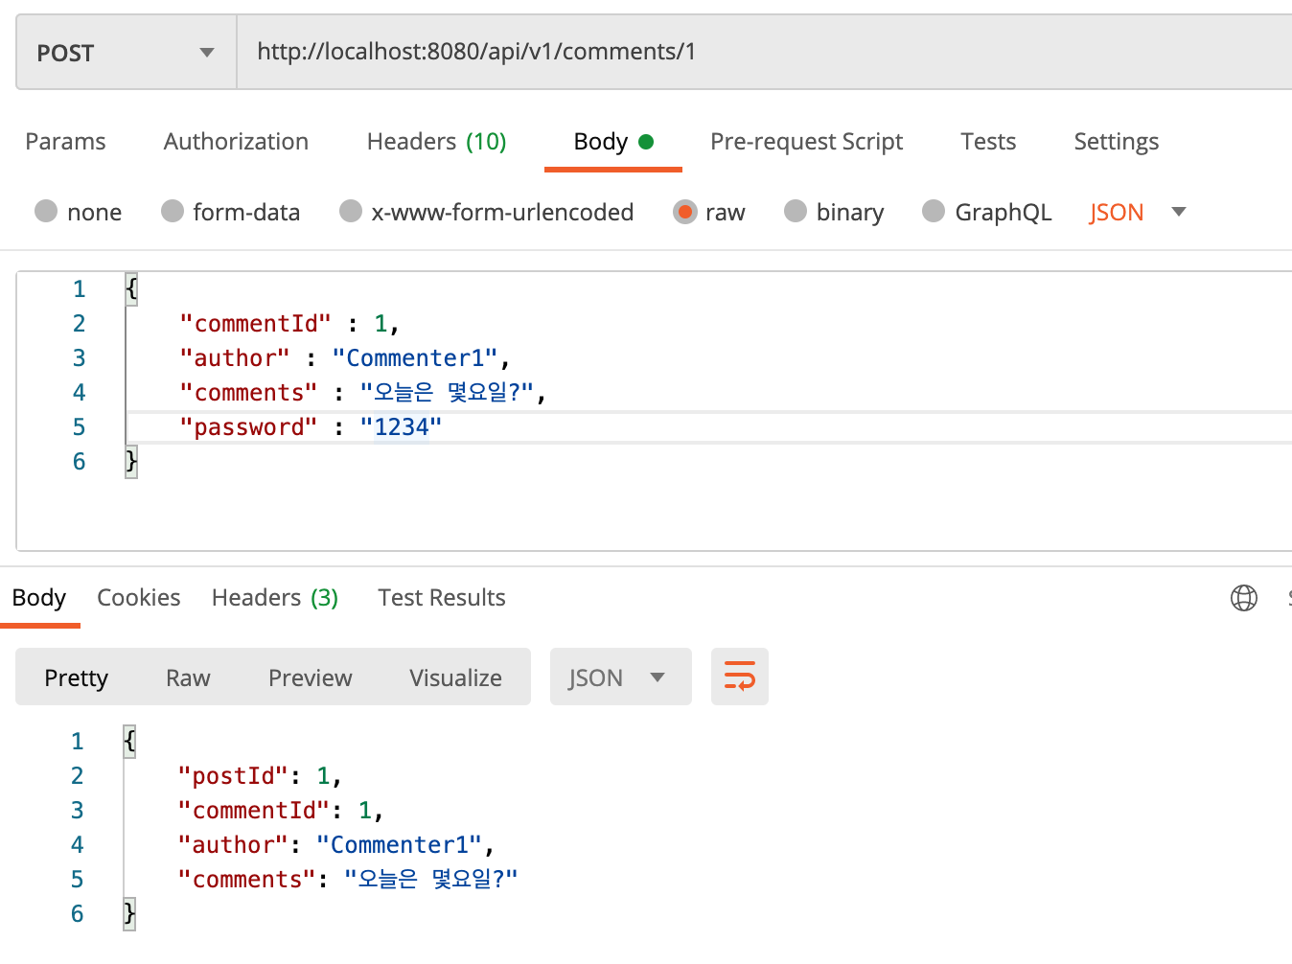Click the globe network icon in the response header
Viewport: 1292px width, 964px height.
coord(1244,598)
